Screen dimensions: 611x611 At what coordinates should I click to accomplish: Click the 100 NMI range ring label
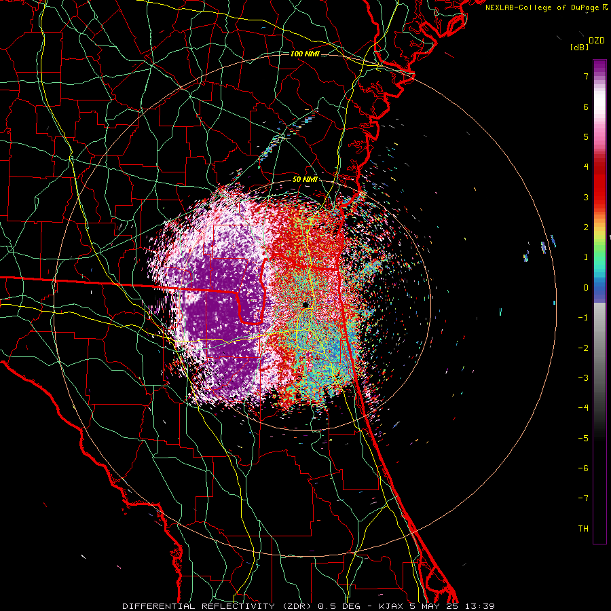[x=305, y=54]
